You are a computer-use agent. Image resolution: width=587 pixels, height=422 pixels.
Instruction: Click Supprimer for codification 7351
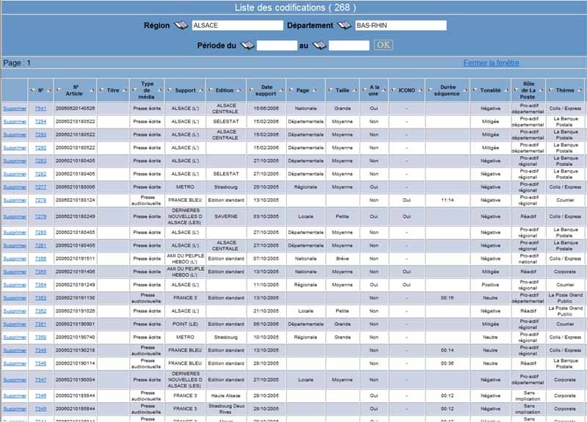coord(15,324)
